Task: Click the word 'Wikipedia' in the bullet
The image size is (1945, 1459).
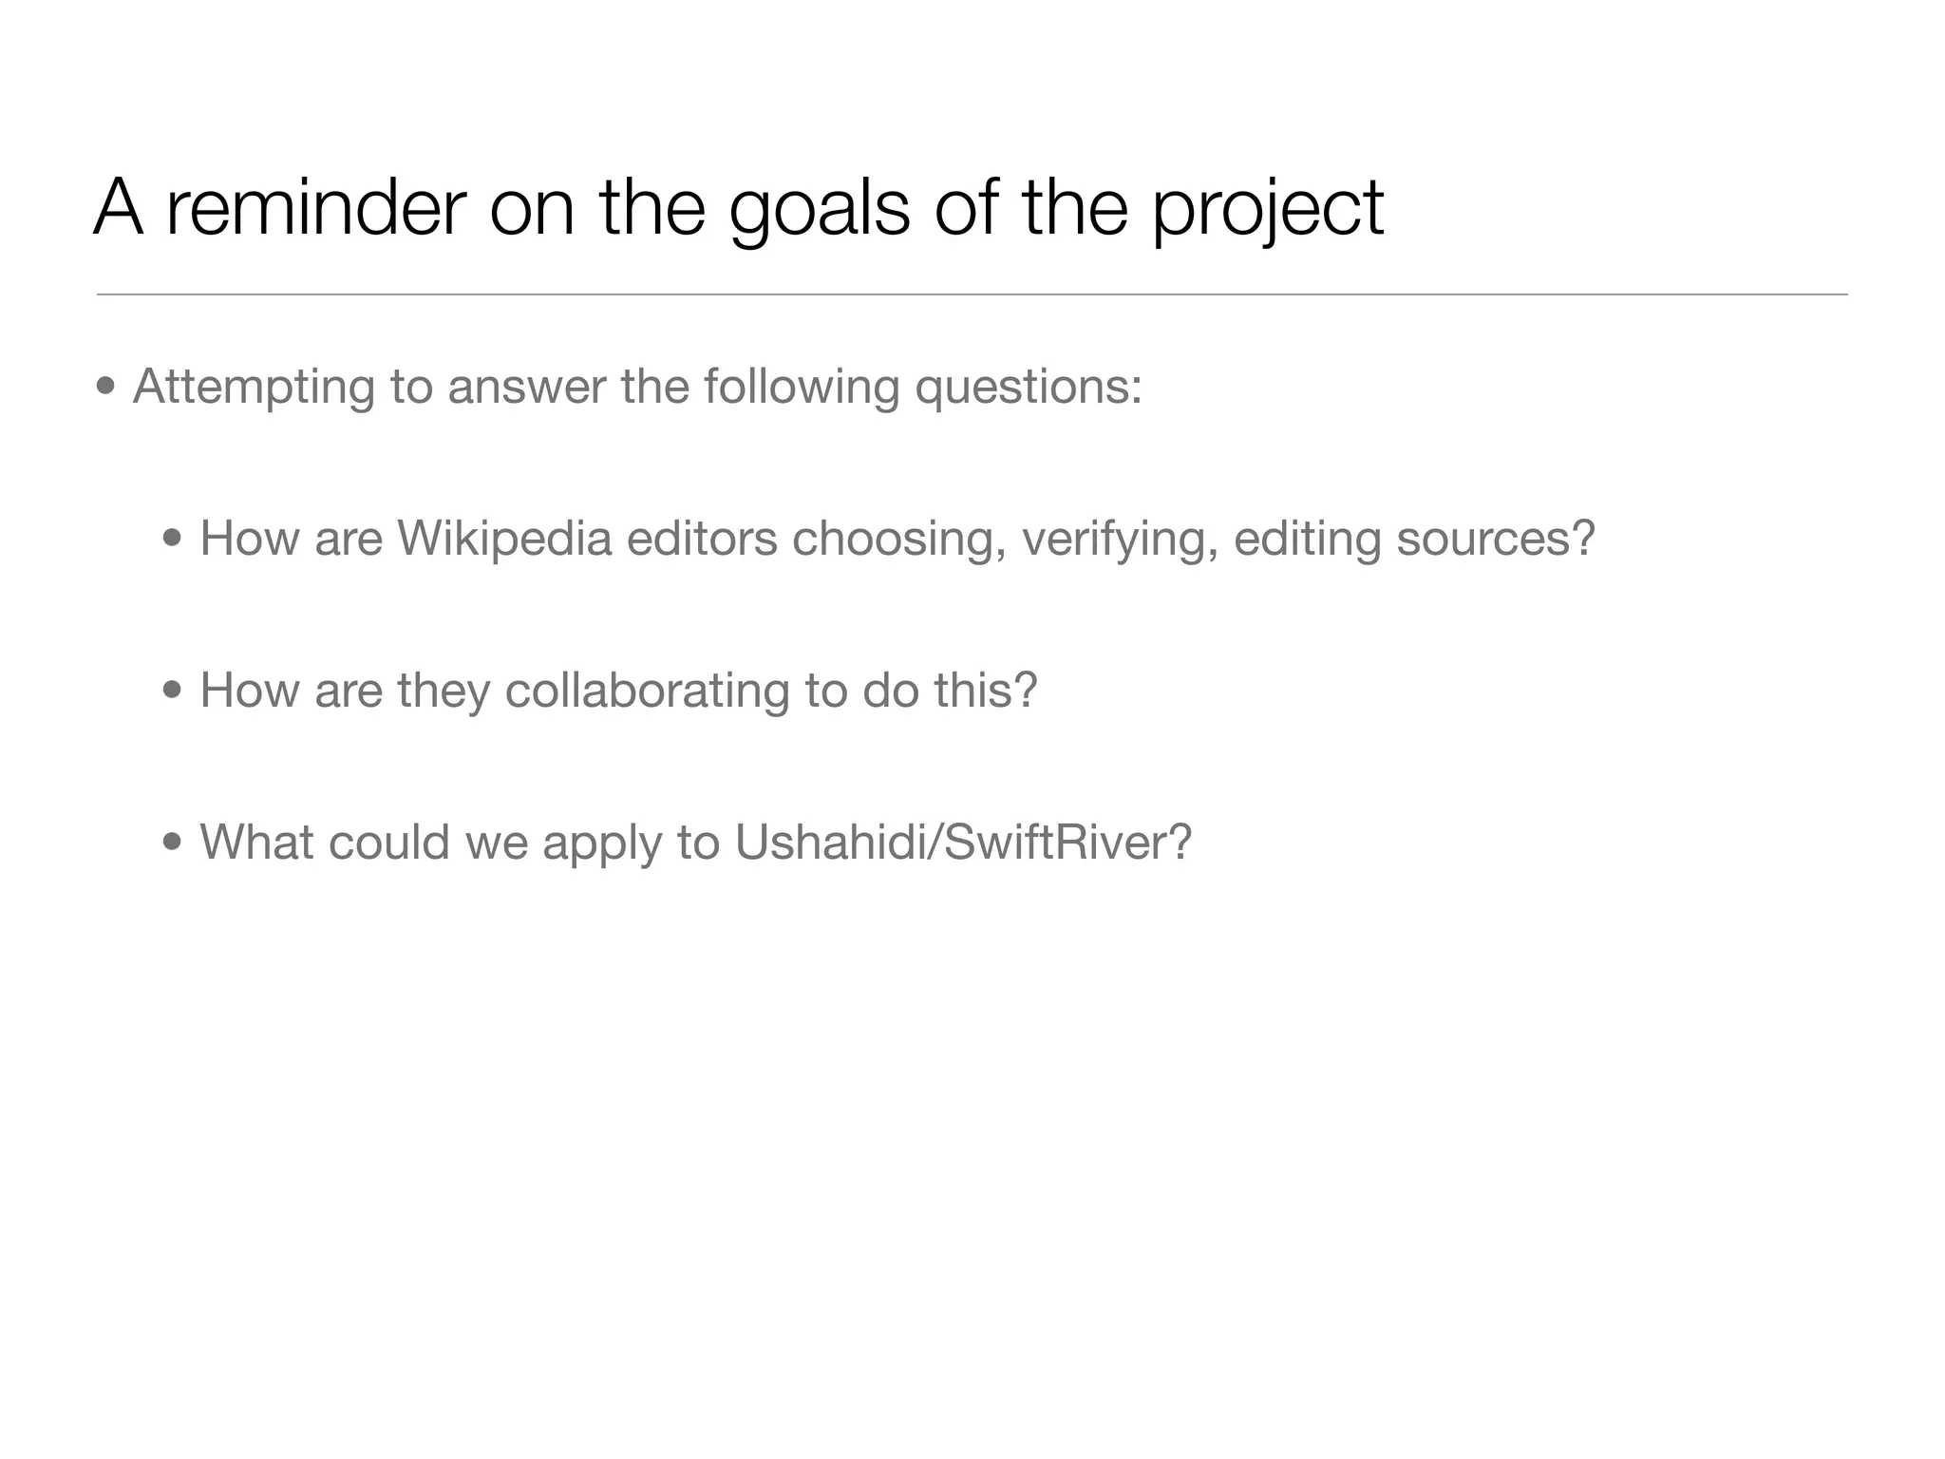Action: pos(504,540)
